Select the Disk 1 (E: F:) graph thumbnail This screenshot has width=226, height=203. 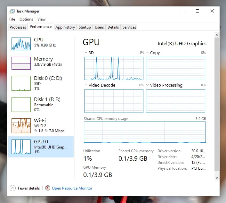click(x=21, y=105)
